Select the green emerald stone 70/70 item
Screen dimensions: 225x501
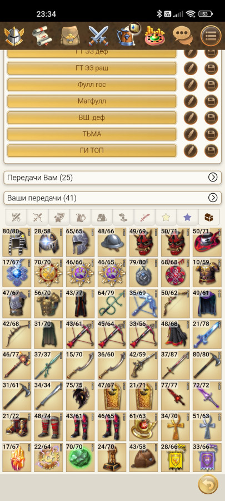click(x=81, y=456)
